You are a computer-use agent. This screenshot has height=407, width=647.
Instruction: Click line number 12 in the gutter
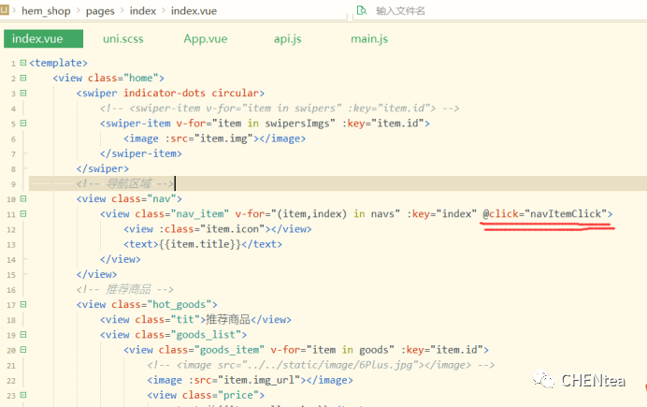pyautogui.click(x=10, y=229)
